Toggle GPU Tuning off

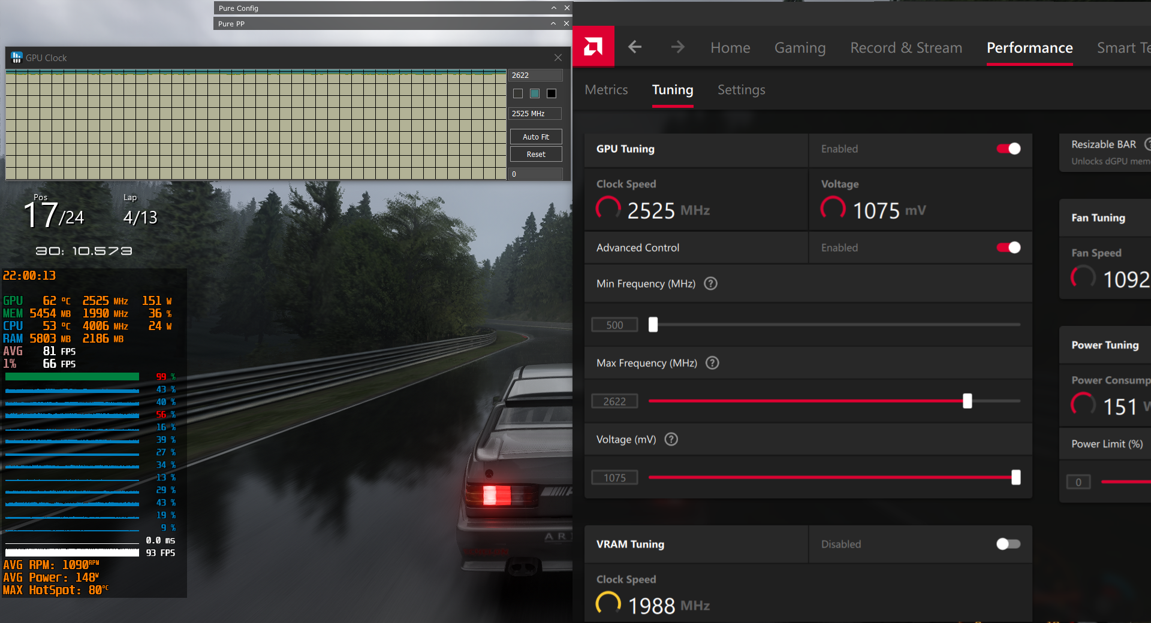click(x=1008, y=149)
